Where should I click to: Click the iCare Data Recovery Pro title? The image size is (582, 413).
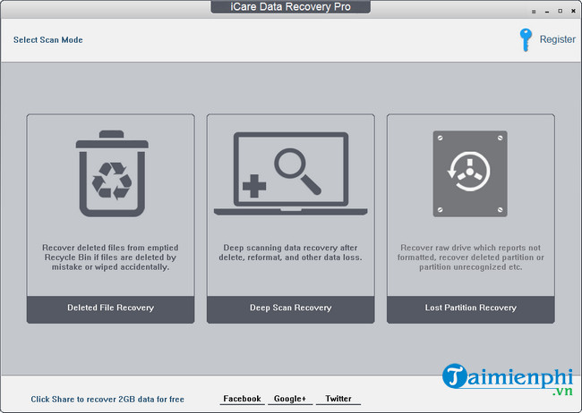tap(290, 7)
